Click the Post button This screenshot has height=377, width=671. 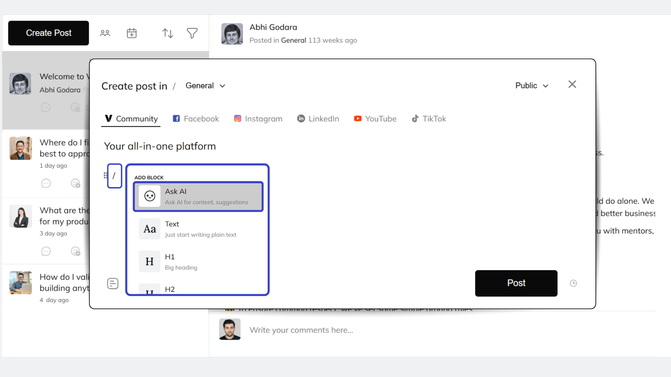pyautogui.click(x=516, y=283)
